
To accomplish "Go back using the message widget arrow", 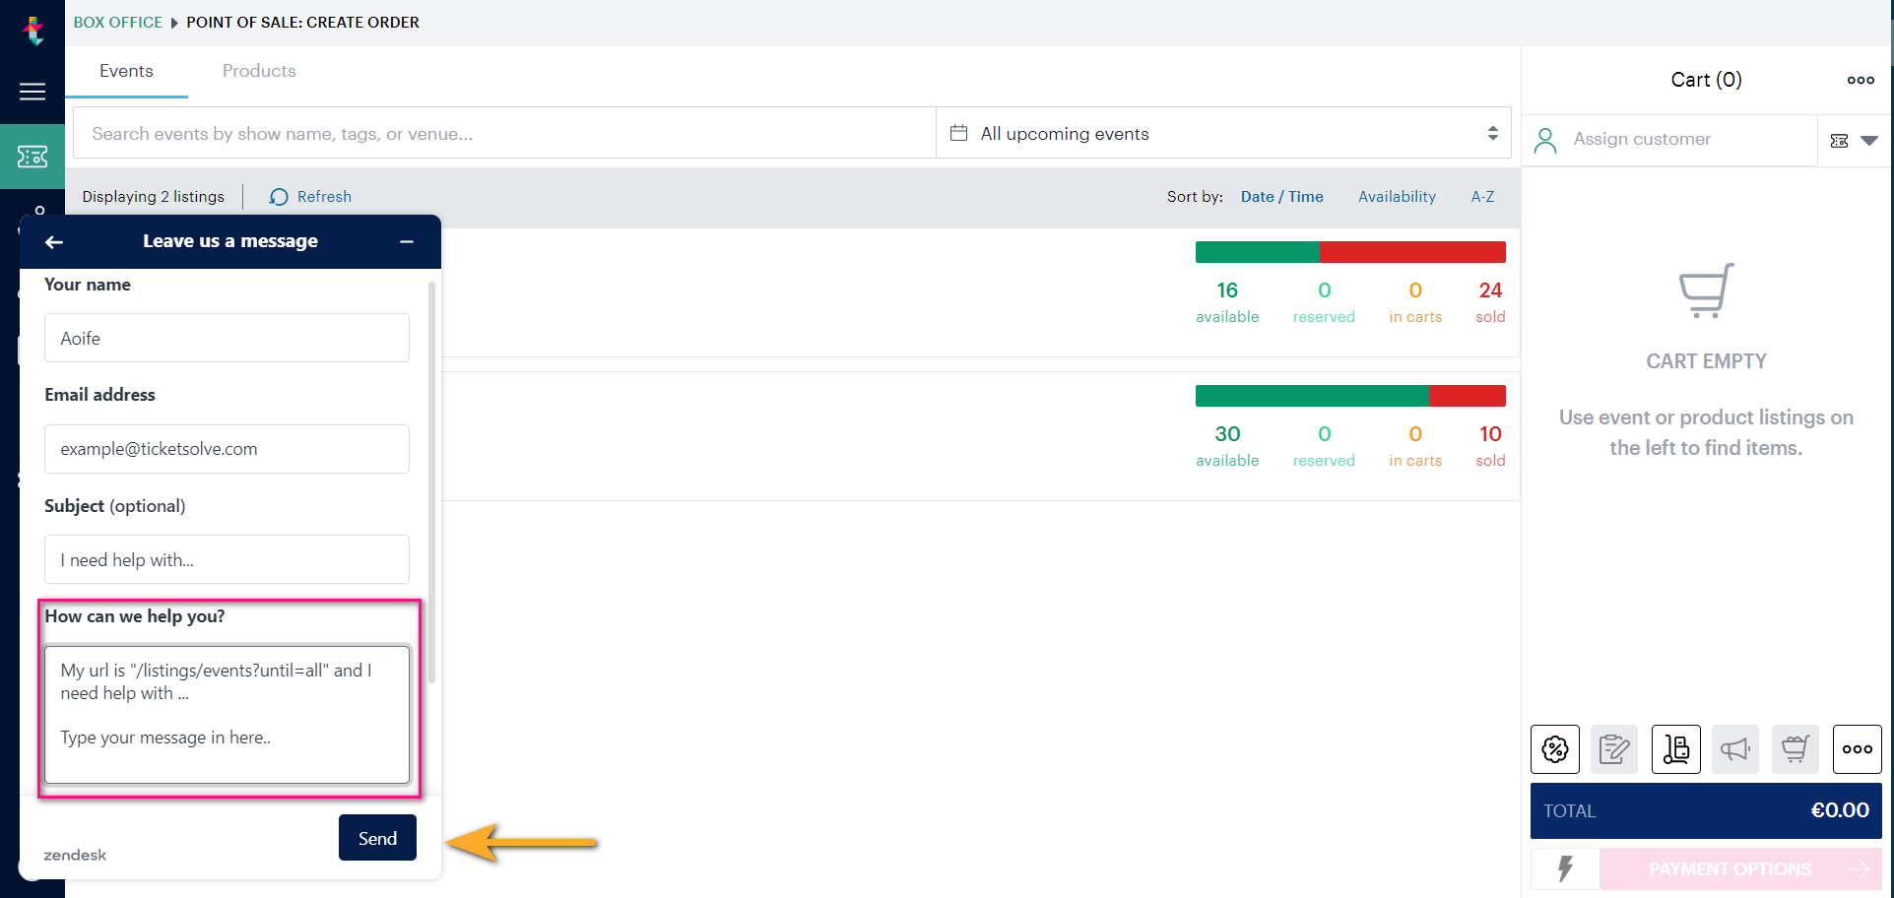I will [54, 242].
